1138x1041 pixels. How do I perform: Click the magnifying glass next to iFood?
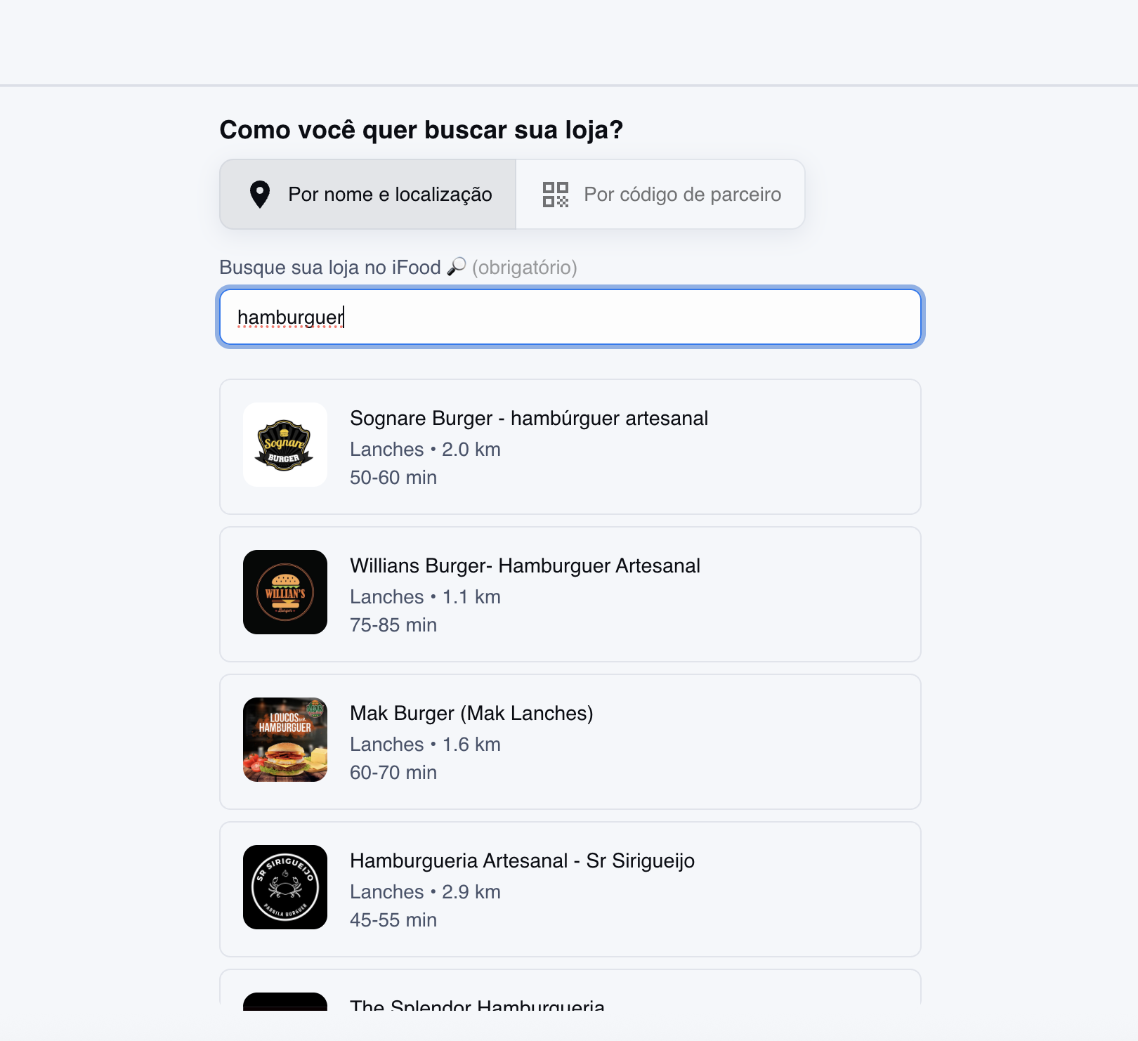tap(457, 267)
